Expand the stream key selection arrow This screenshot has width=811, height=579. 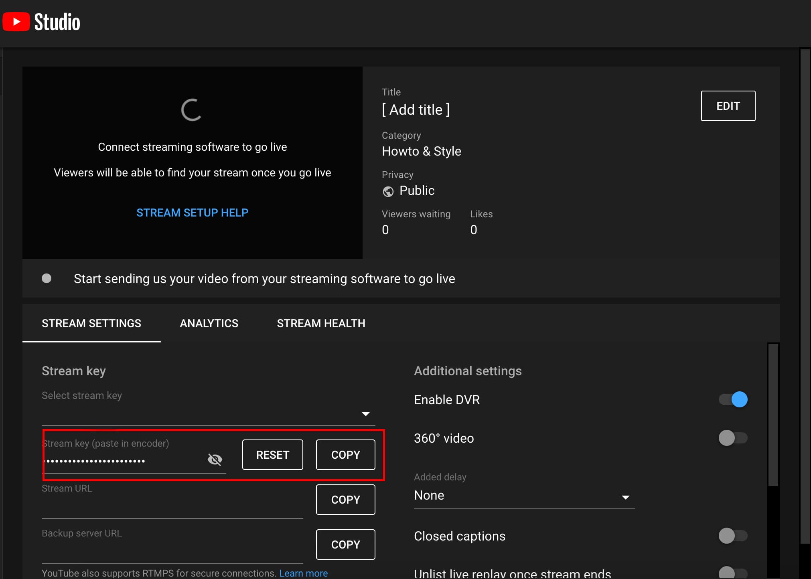[x=365, y=413]
